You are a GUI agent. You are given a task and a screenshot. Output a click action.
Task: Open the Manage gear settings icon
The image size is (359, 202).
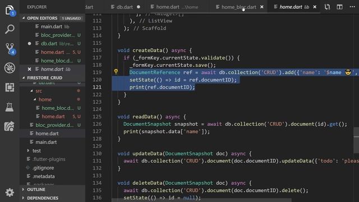pyautogui.click(x=10, y=192)
